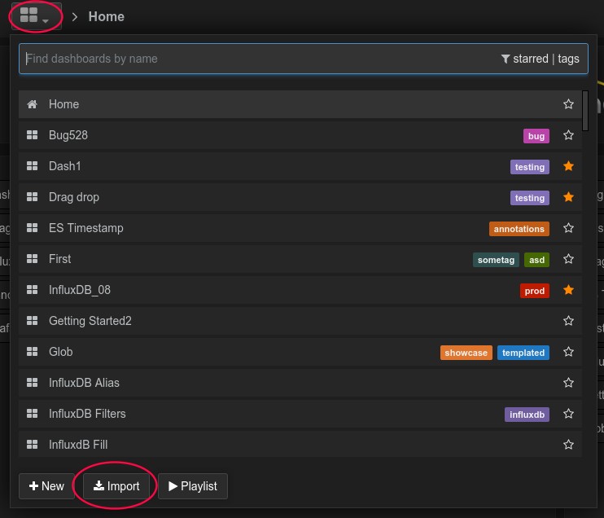604x518 pixels.
Task: Filter by the 'annotations' tag
Action: [519, 229]
